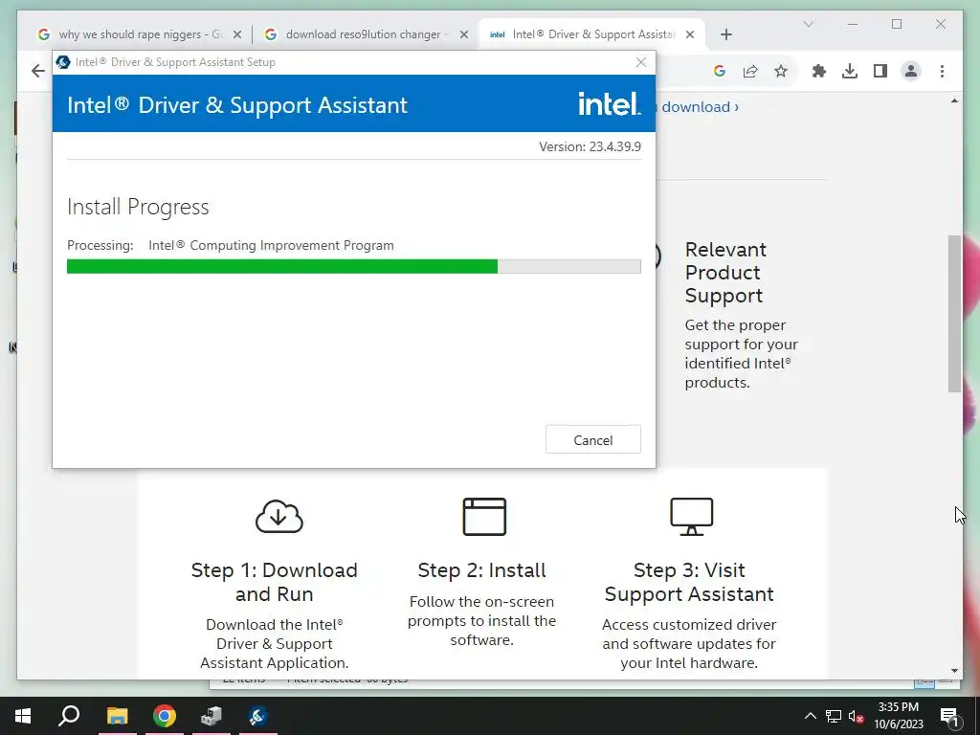This screenshot has height=735, width=980.
Task: Click the muted volume tray icon
Action: 857,716
